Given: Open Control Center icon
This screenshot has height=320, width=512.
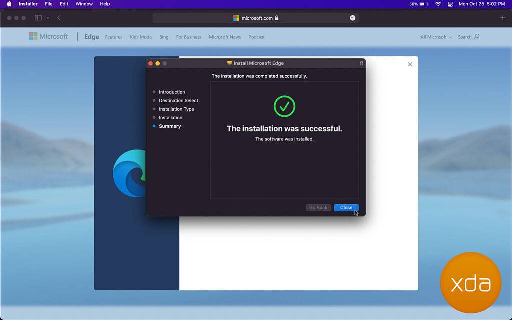Looking at the screenshot, I should point(450,4).
